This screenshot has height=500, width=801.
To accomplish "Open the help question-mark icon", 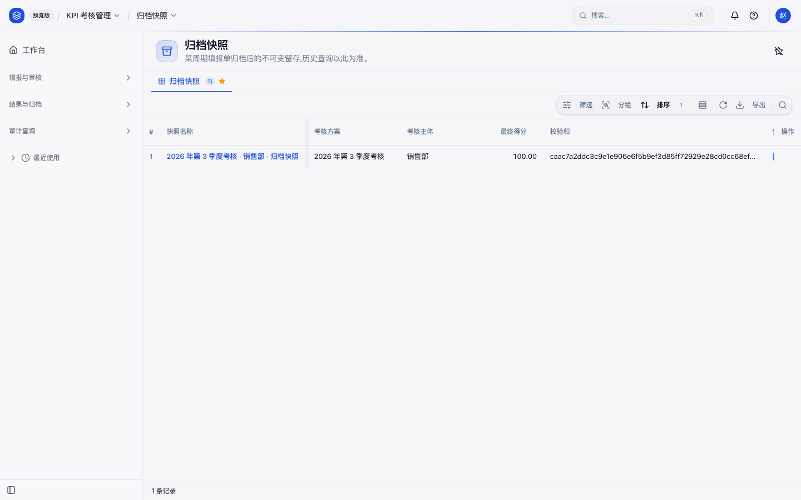I will click(754, 16).
